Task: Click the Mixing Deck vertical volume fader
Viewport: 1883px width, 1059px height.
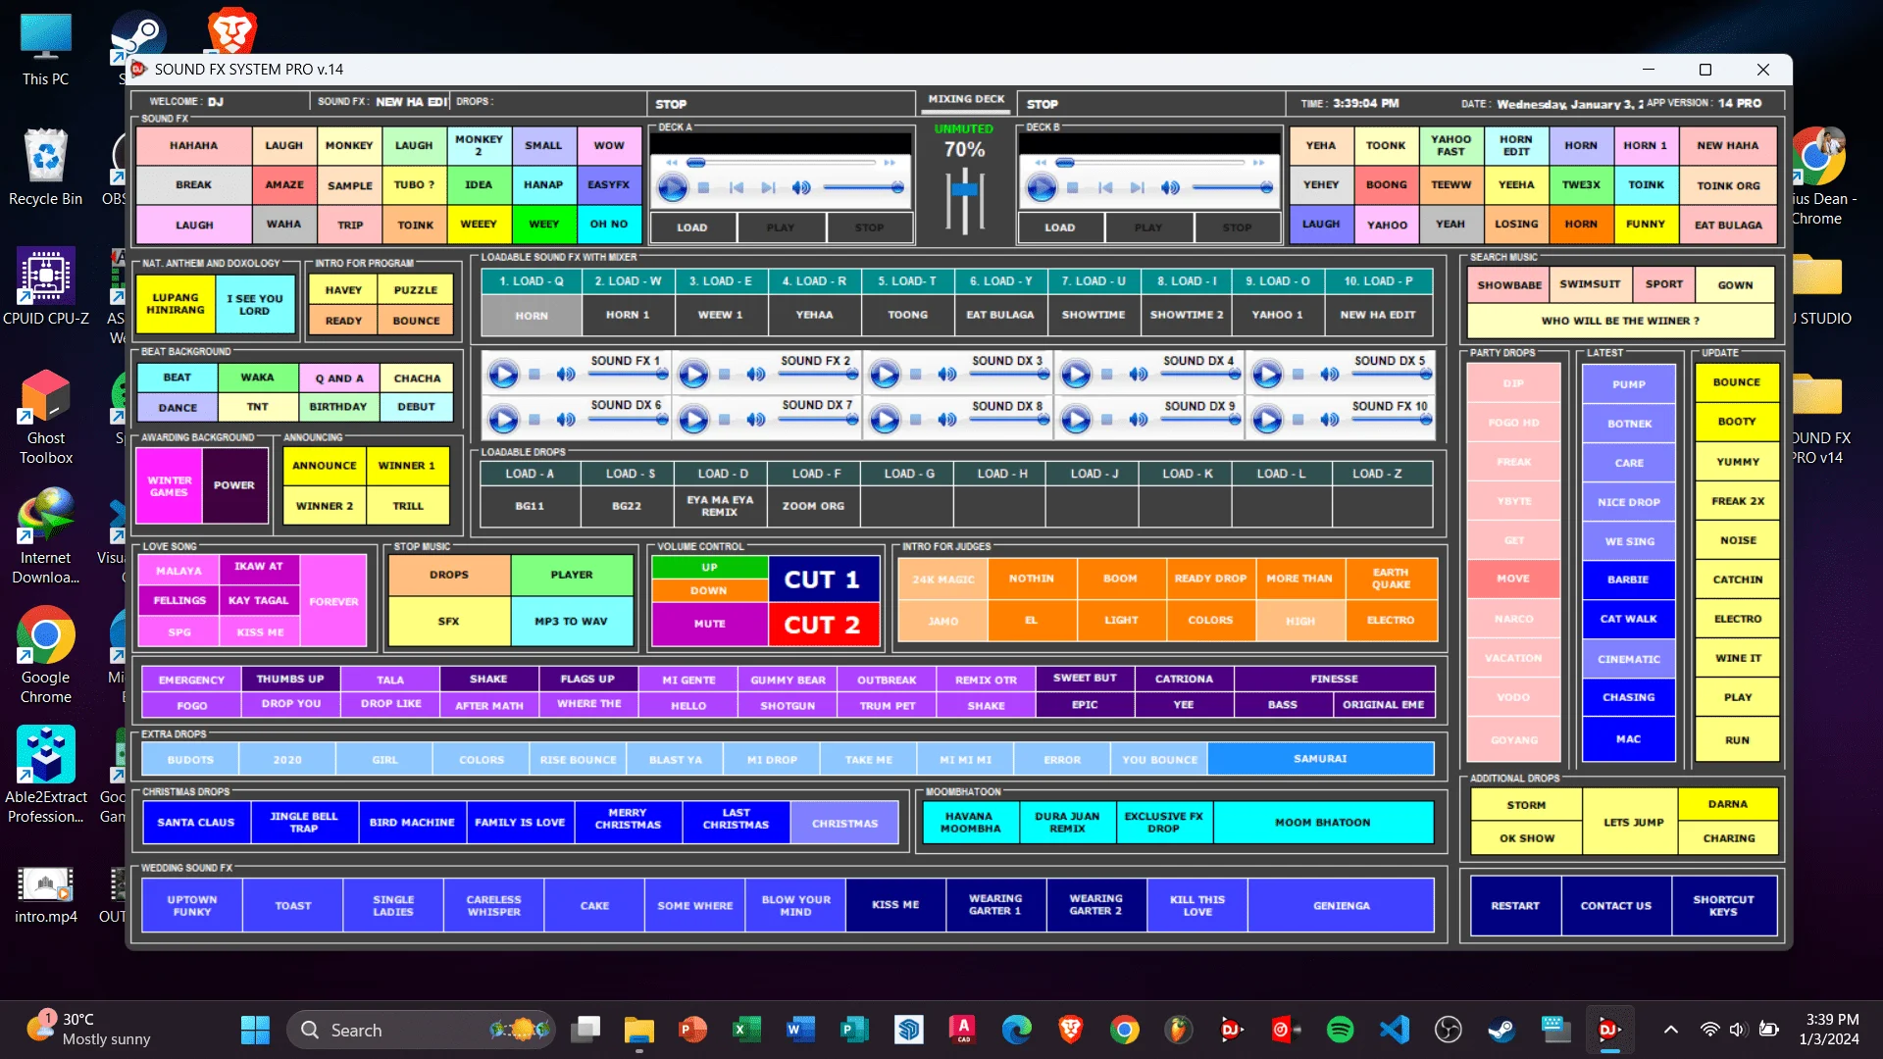Action: pyautogui.click(x=965, y=201)
